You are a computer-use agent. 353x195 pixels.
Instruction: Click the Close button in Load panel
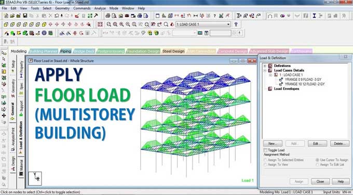[x=320, y=181]
